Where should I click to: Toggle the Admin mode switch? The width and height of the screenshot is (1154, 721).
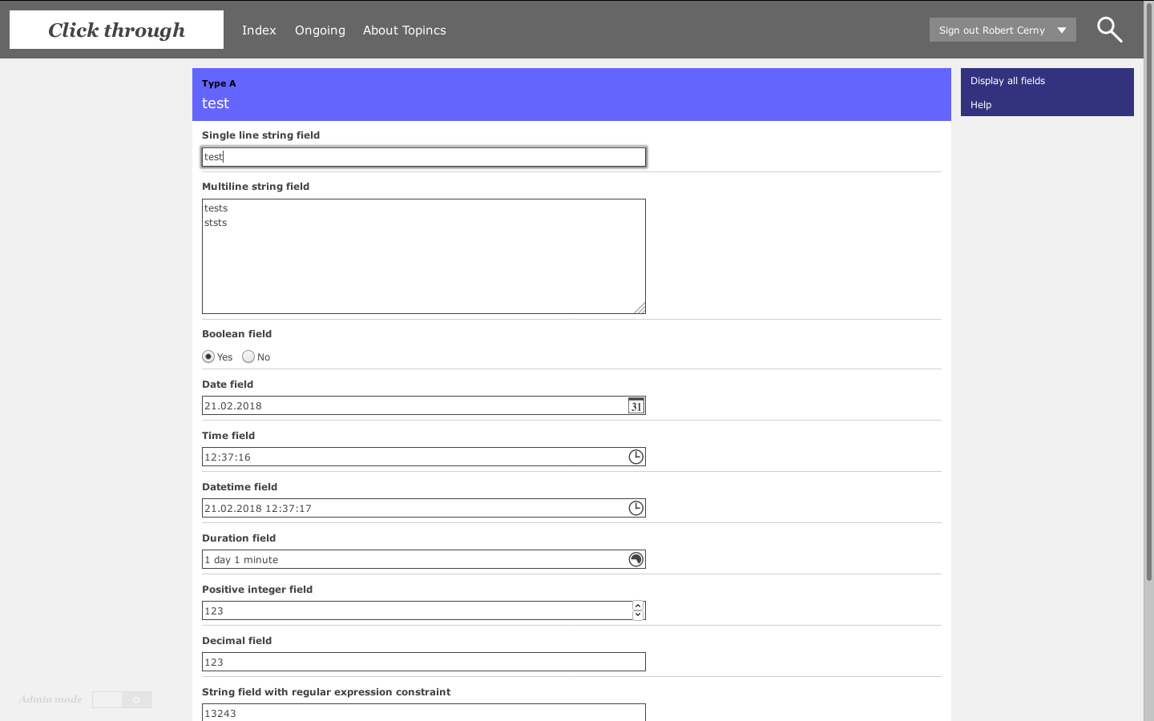(122, 699)
